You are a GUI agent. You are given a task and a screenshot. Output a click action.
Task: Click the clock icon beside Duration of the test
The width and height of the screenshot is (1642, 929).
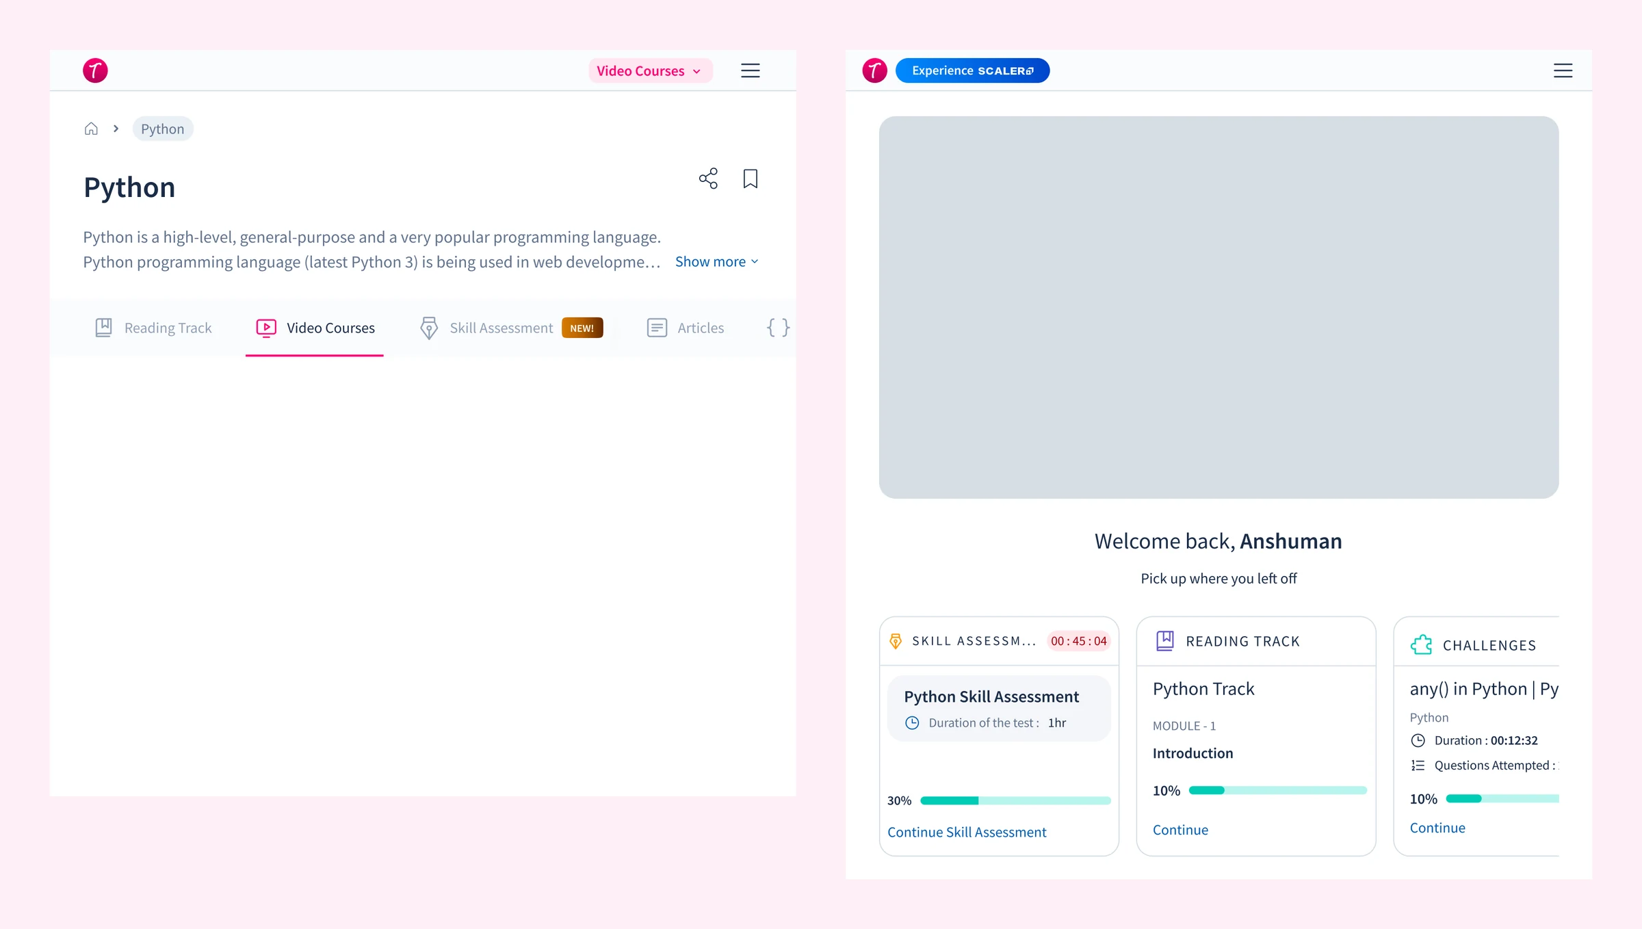pos(912,722)
